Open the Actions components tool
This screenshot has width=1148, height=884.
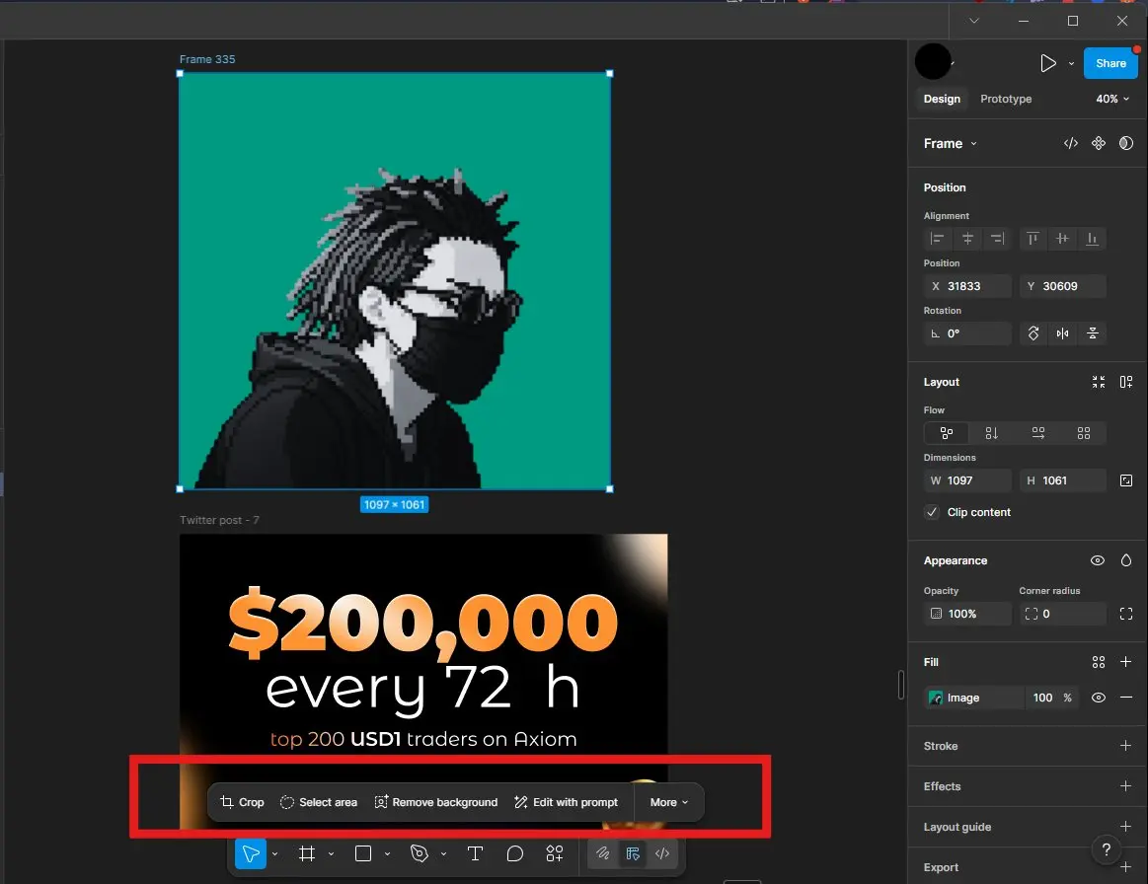click(x=555, y=854)
